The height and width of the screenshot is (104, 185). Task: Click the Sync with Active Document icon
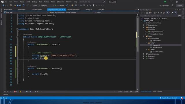[159, 13]
